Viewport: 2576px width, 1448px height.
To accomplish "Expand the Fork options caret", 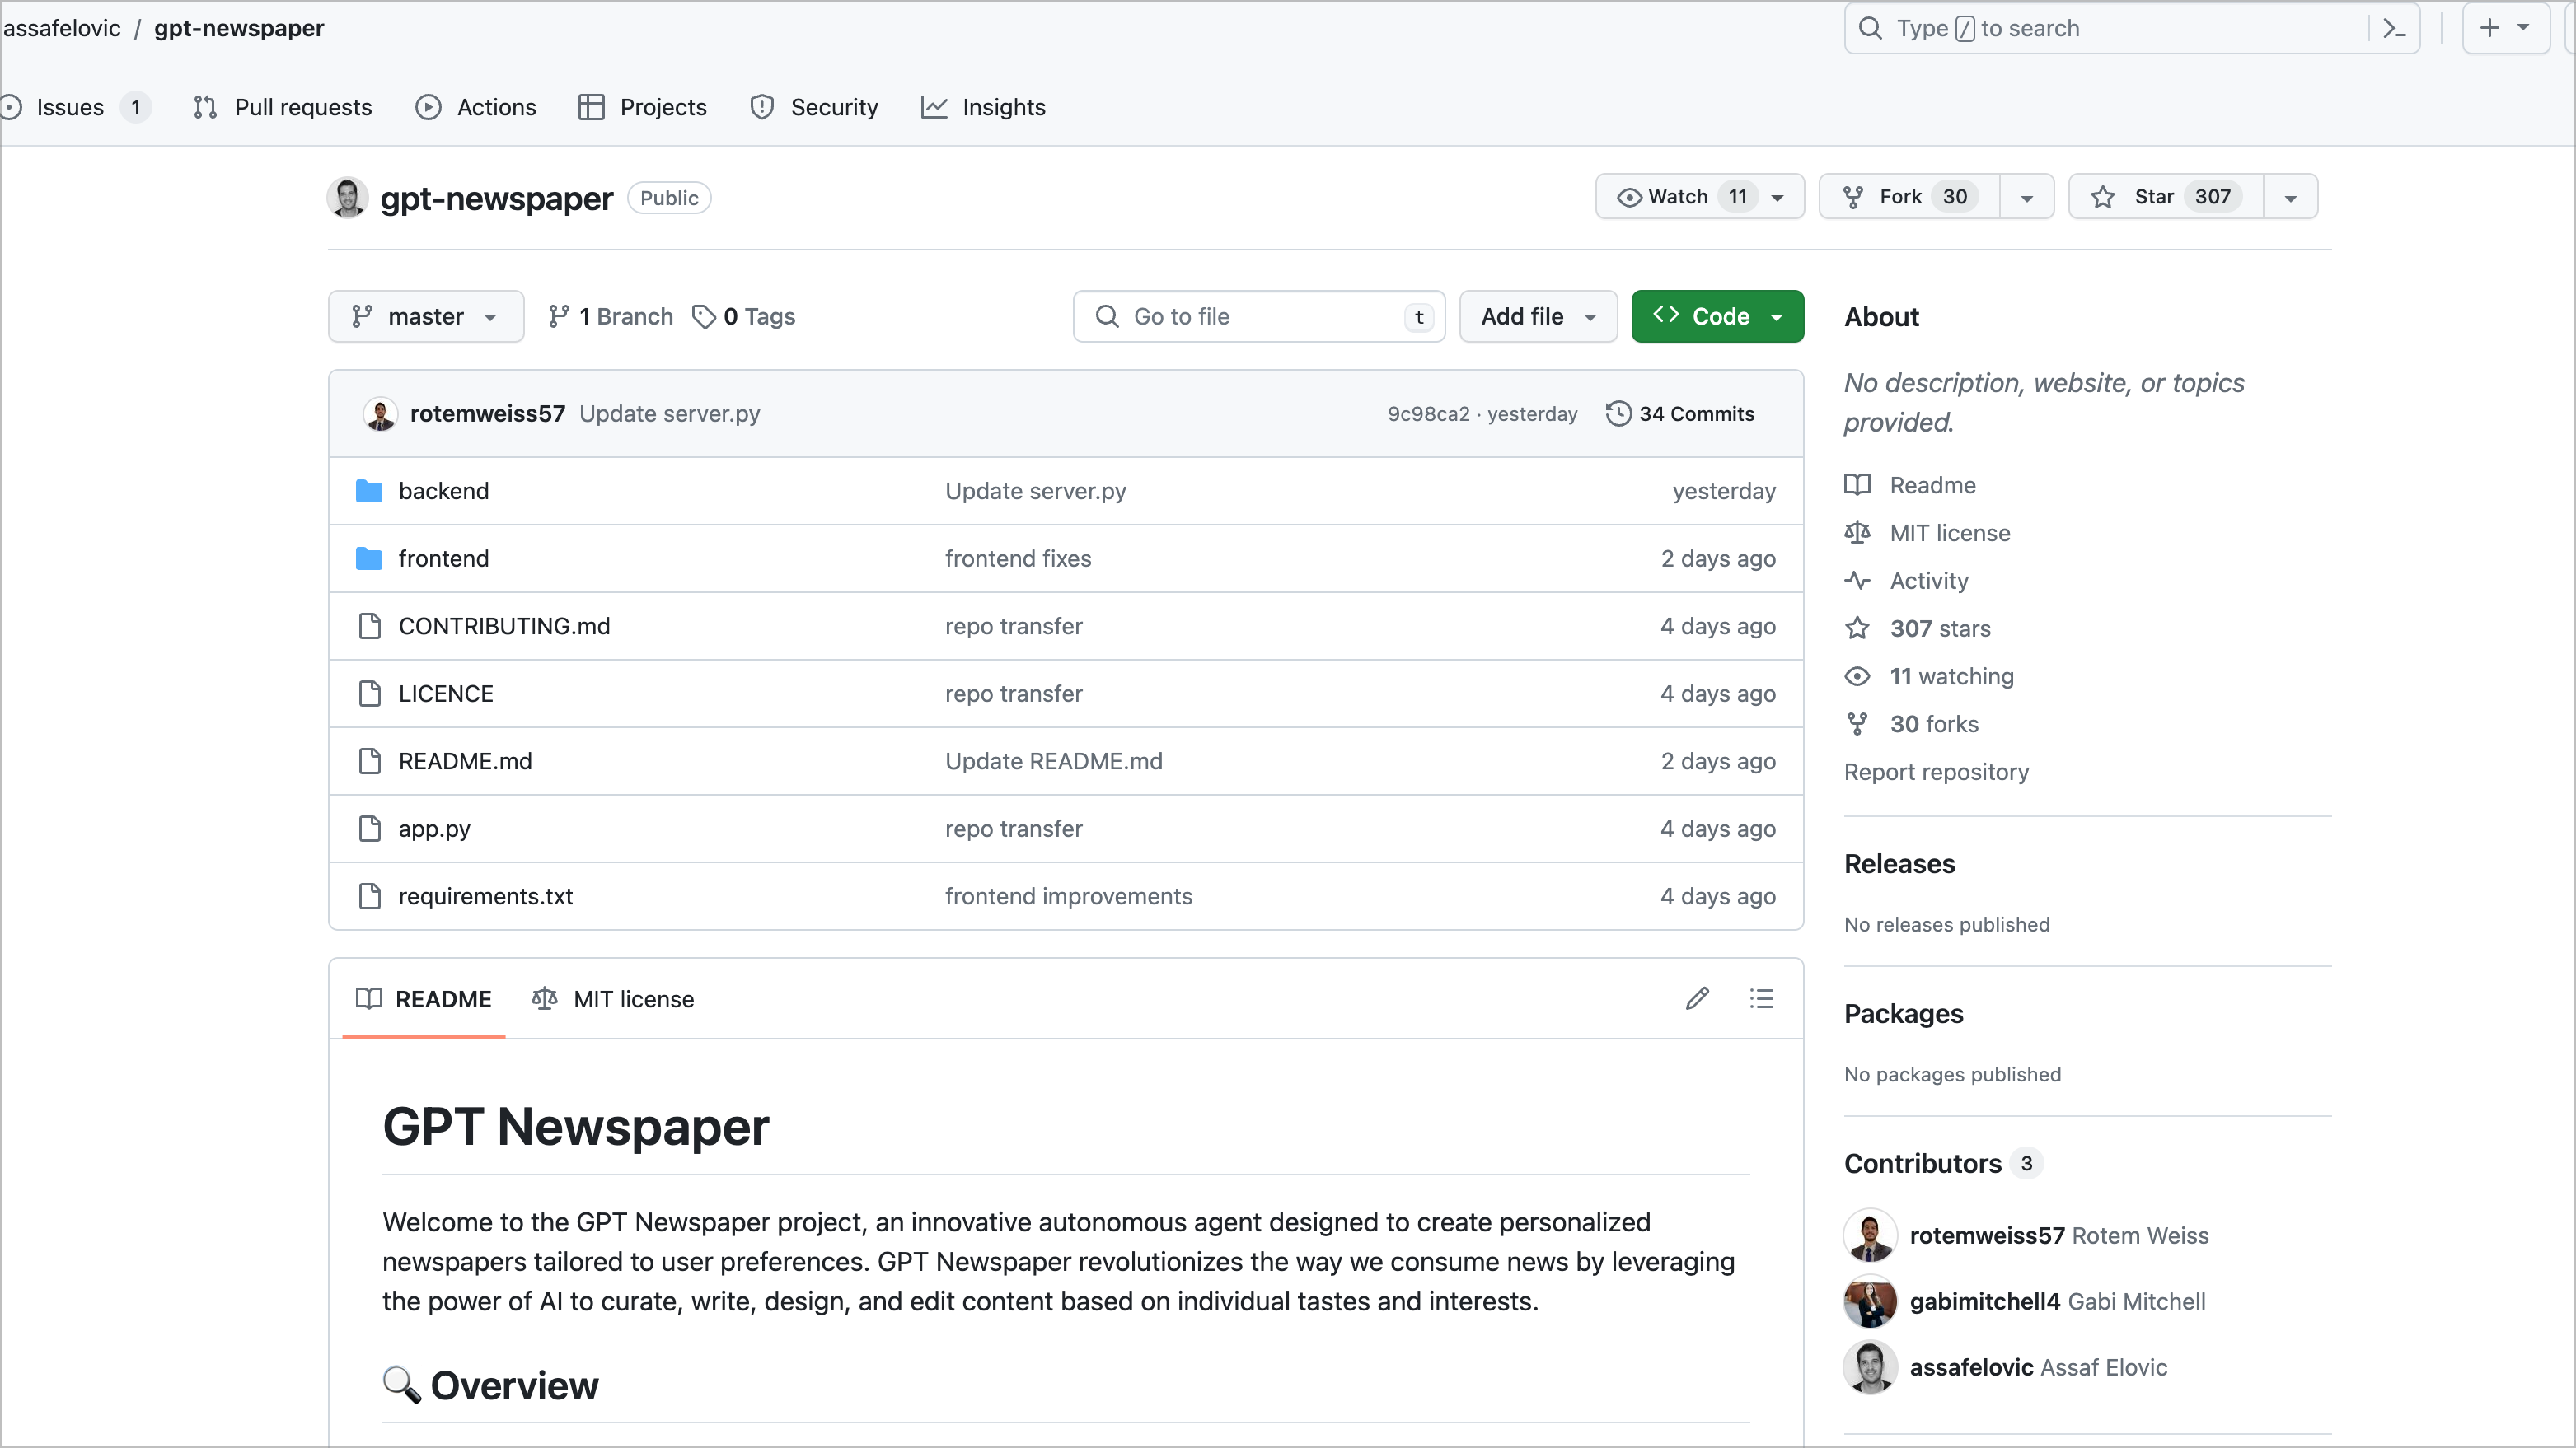I will tap(2027, 198).
